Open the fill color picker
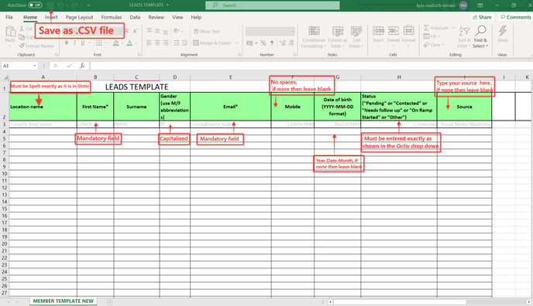This screenshot has width=533, height=306. (122, 43)
